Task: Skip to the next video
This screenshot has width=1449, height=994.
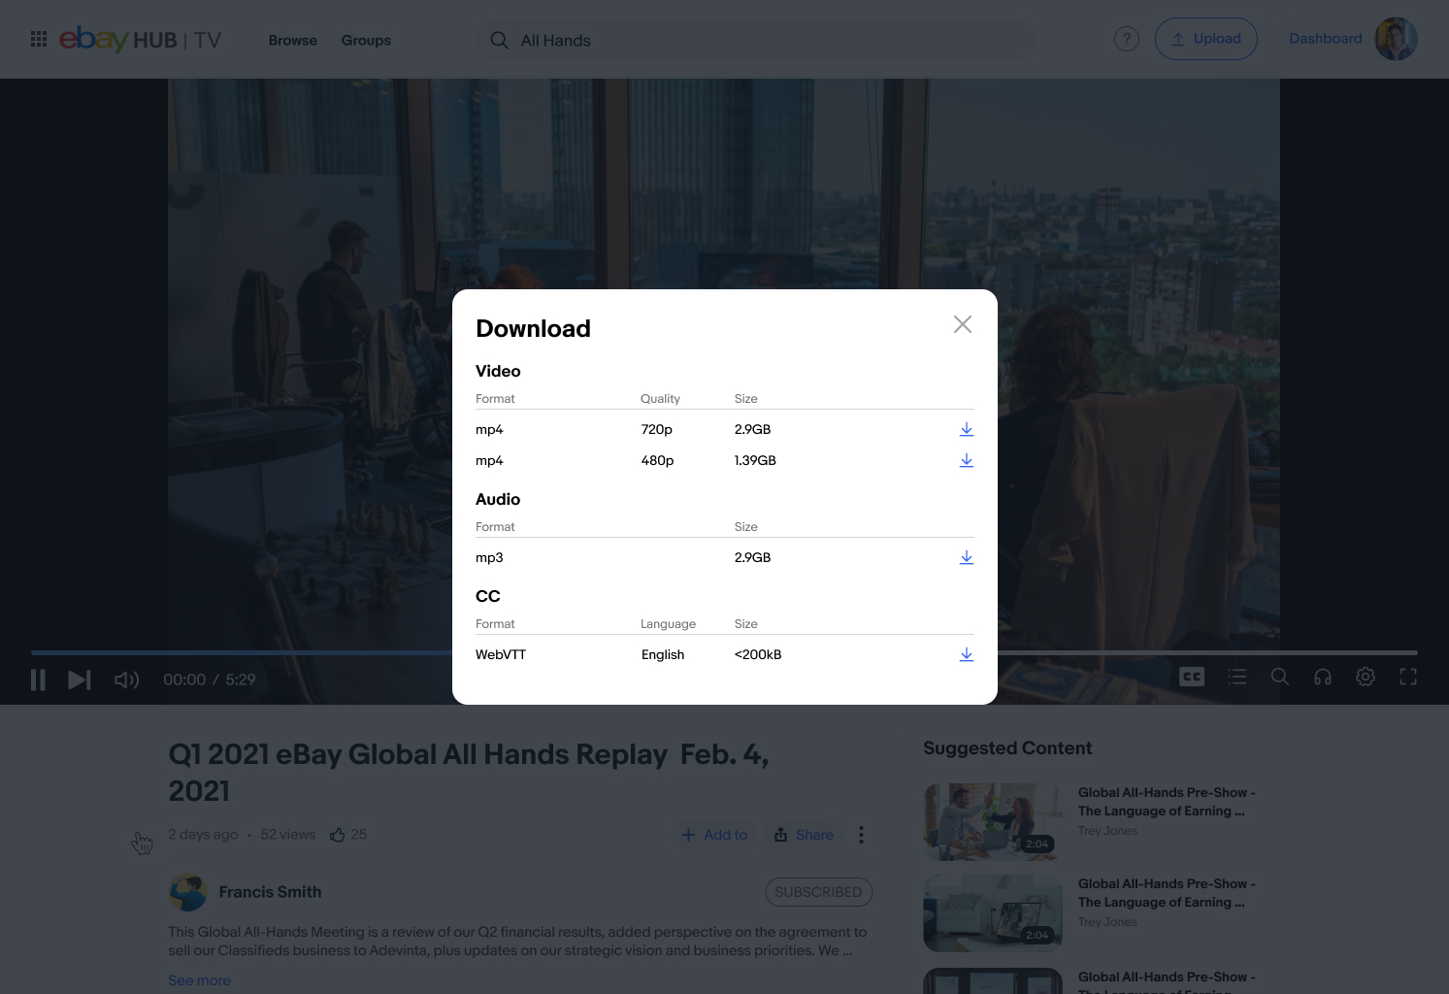Action: click(80, 679)
